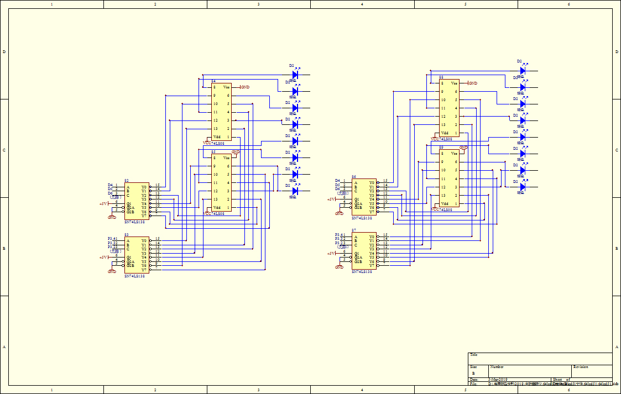Select the topmost LED in the left circuit
The width and height of the screenshot is (621, 394).
(295, 74)
